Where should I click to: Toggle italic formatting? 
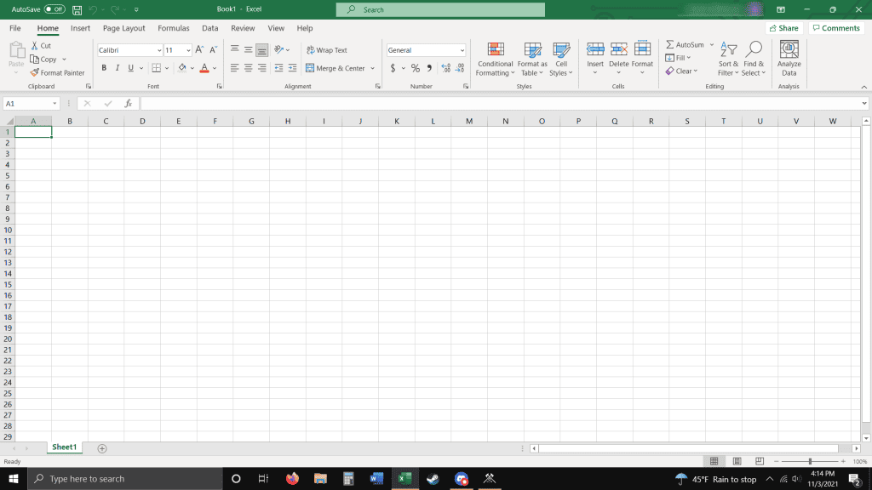[117, 67]
